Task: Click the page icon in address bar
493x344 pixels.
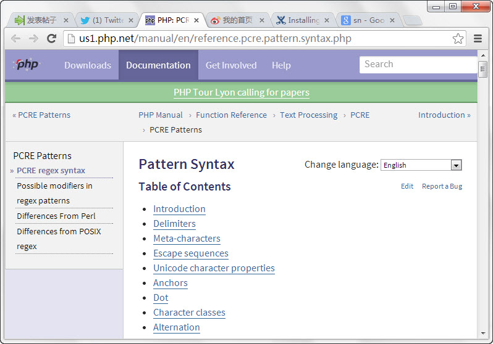Action: tap(72, 39)
